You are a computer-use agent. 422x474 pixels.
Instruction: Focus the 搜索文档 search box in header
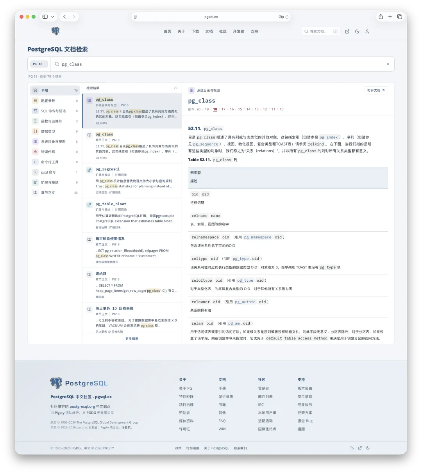pyautogui.click(x=320, y=31)
